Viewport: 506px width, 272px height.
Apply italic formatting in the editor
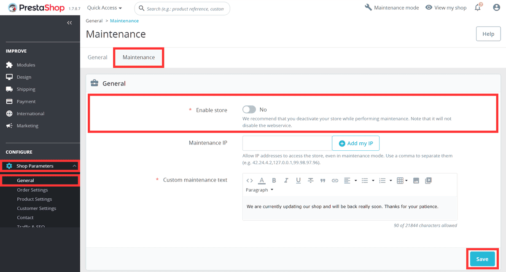coord(286,180)
